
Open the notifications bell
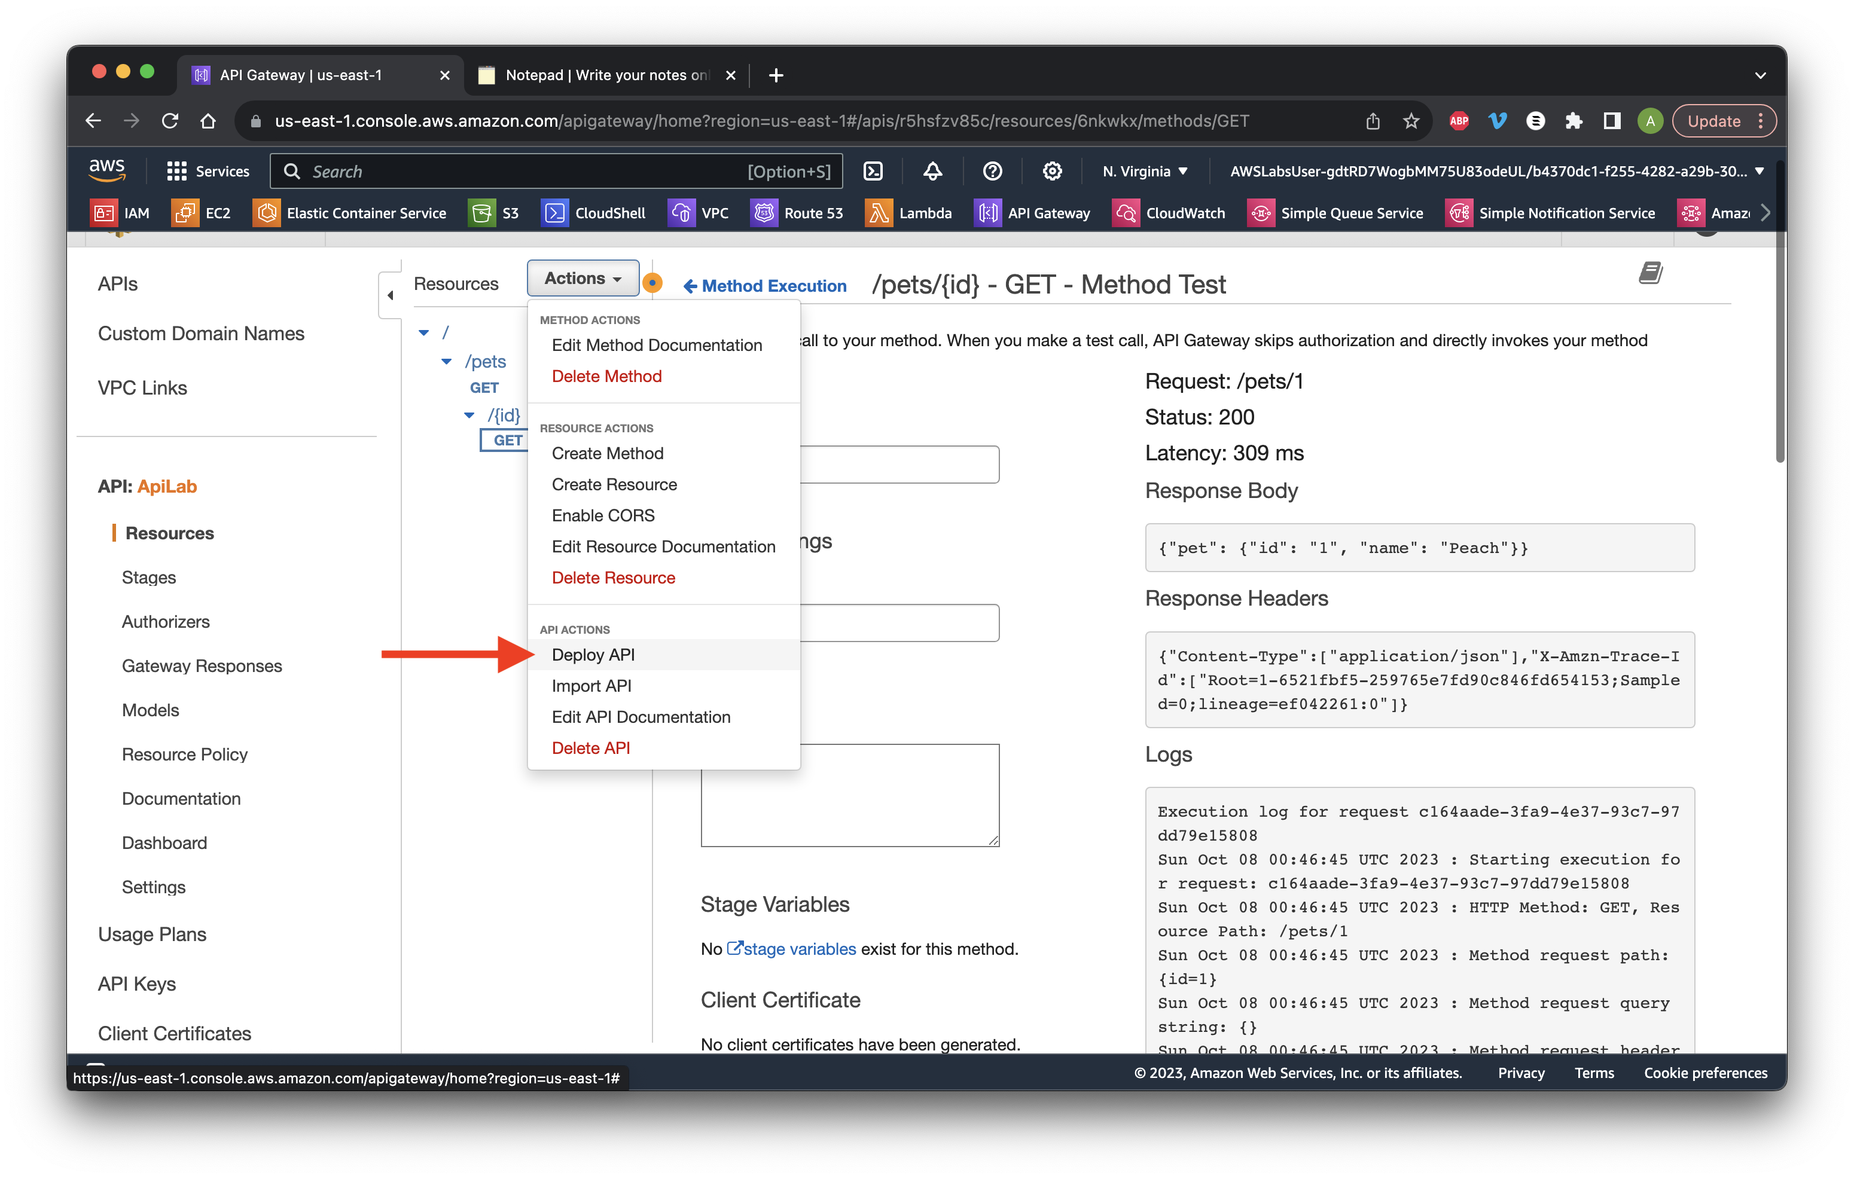tap(932, 171)
